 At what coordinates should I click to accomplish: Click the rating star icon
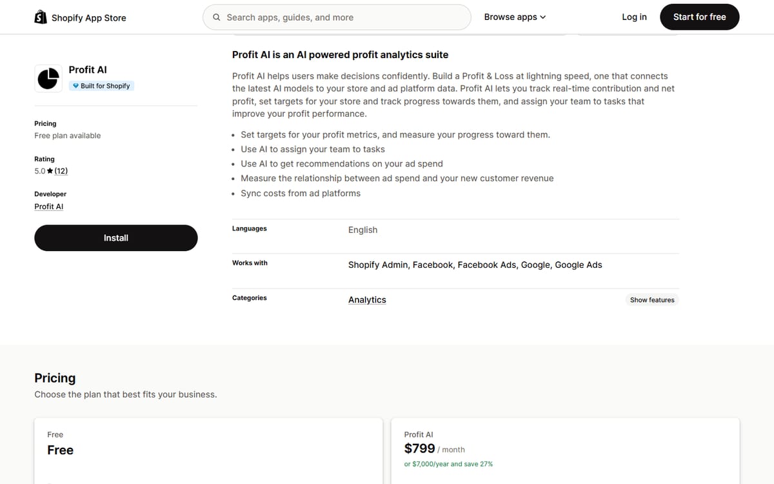pyautogui.click(x=50, y=171)
